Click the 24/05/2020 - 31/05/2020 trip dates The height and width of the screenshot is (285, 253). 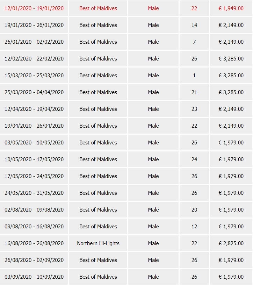point(34,193)
